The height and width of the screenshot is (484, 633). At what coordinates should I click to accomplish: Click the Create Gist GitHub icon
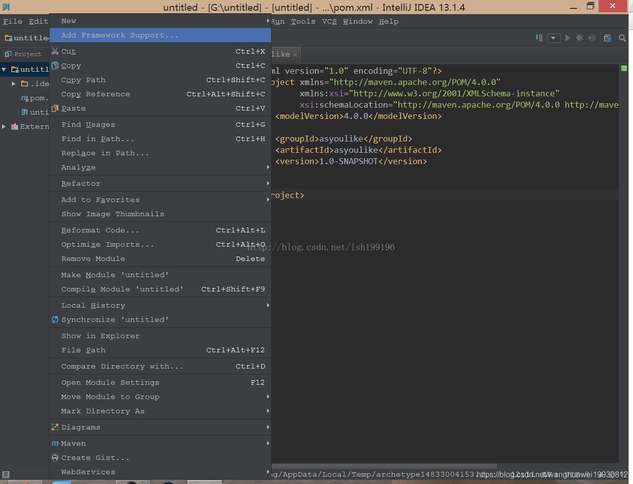pos(55,457)
